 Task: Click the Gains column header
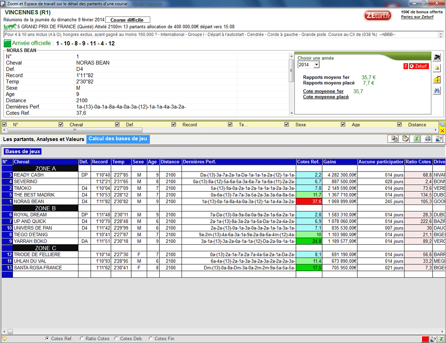tap(339, 162)
